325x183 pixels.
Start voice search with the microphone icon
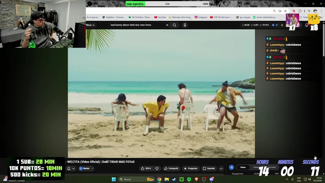pyautogui.click(x=185, y=25)
